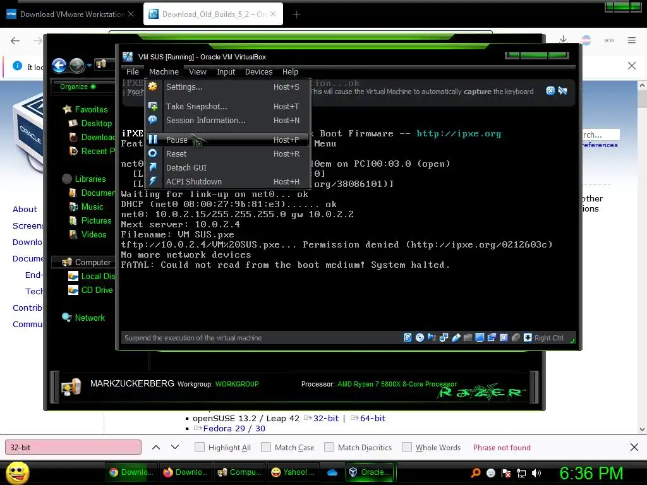The image size is (647, 485).
Task: Open Videos library in Explorer
Action: (x=94, y=234)
